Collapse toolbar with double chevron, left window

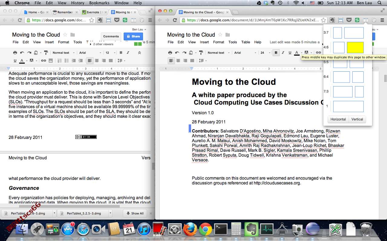(x=139, y=53)
